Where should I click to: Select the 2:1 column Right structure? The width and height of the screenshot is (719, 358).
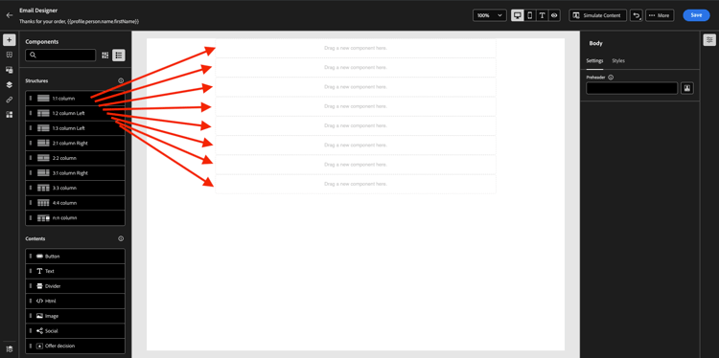tap(75, 143)
